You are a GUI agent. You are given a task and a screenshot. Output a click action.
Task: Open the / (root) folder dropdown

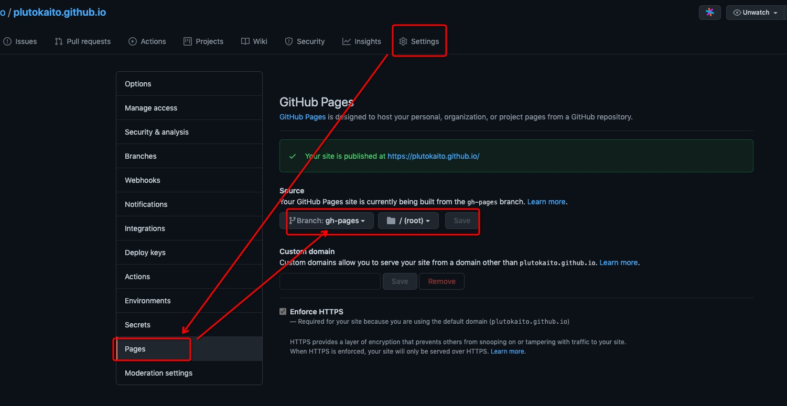pos(408,221)
